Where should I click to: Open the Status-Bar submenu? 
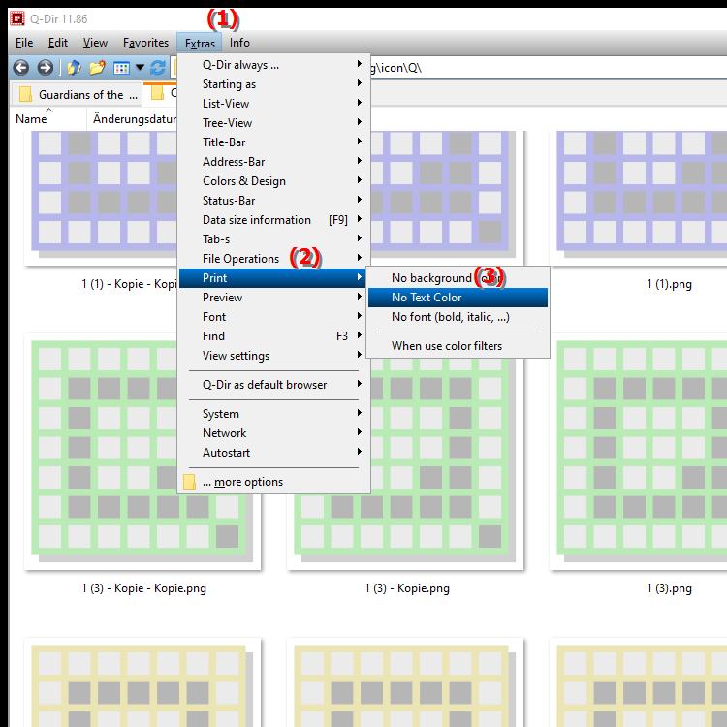point(273,201)
